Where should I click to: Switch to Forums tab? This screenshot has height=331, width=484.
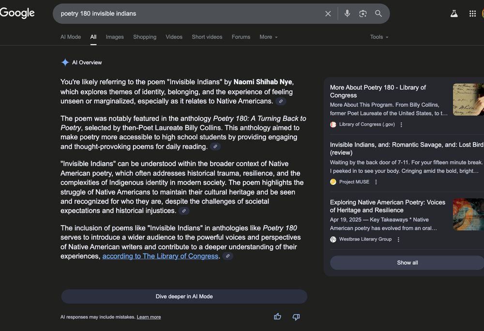point(241,37)
